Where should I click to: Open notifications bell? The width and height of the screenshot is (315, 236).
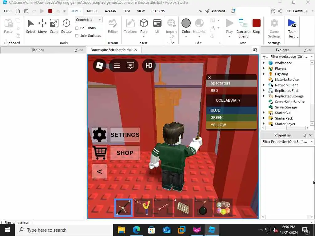[x=233, y=11]
